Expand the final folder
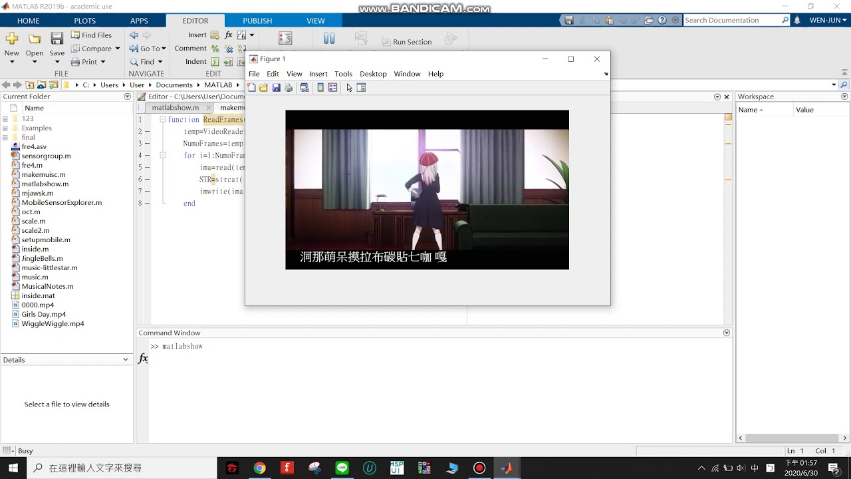 tap(5, 138)
